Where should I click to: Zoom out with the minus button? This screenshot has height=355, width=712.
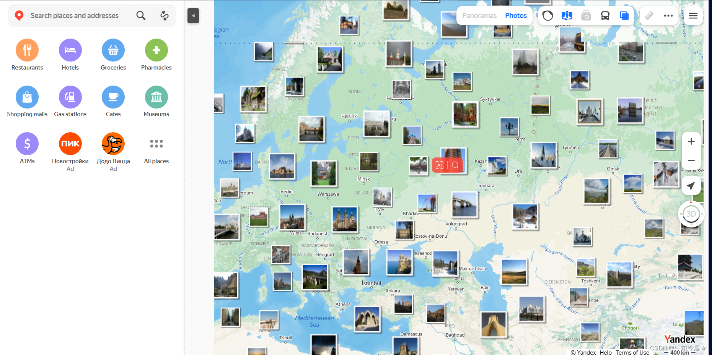[x=691, y=160]
